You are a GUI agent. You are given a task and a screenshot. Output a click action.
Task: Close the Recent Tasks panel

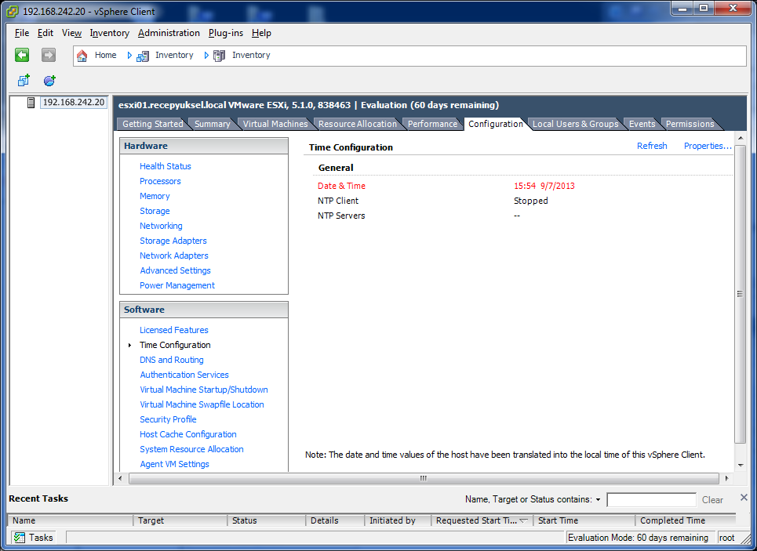[744, 497]
